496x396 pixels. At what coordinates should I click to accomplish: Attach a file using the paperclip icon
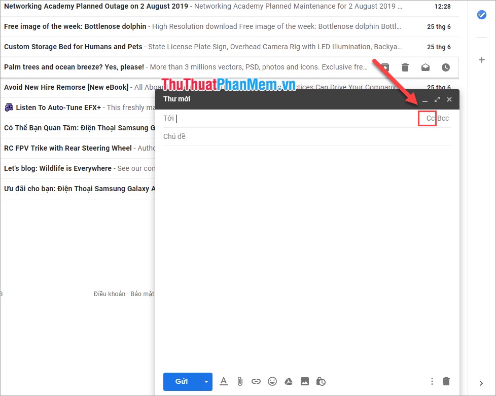pos(239,381)
